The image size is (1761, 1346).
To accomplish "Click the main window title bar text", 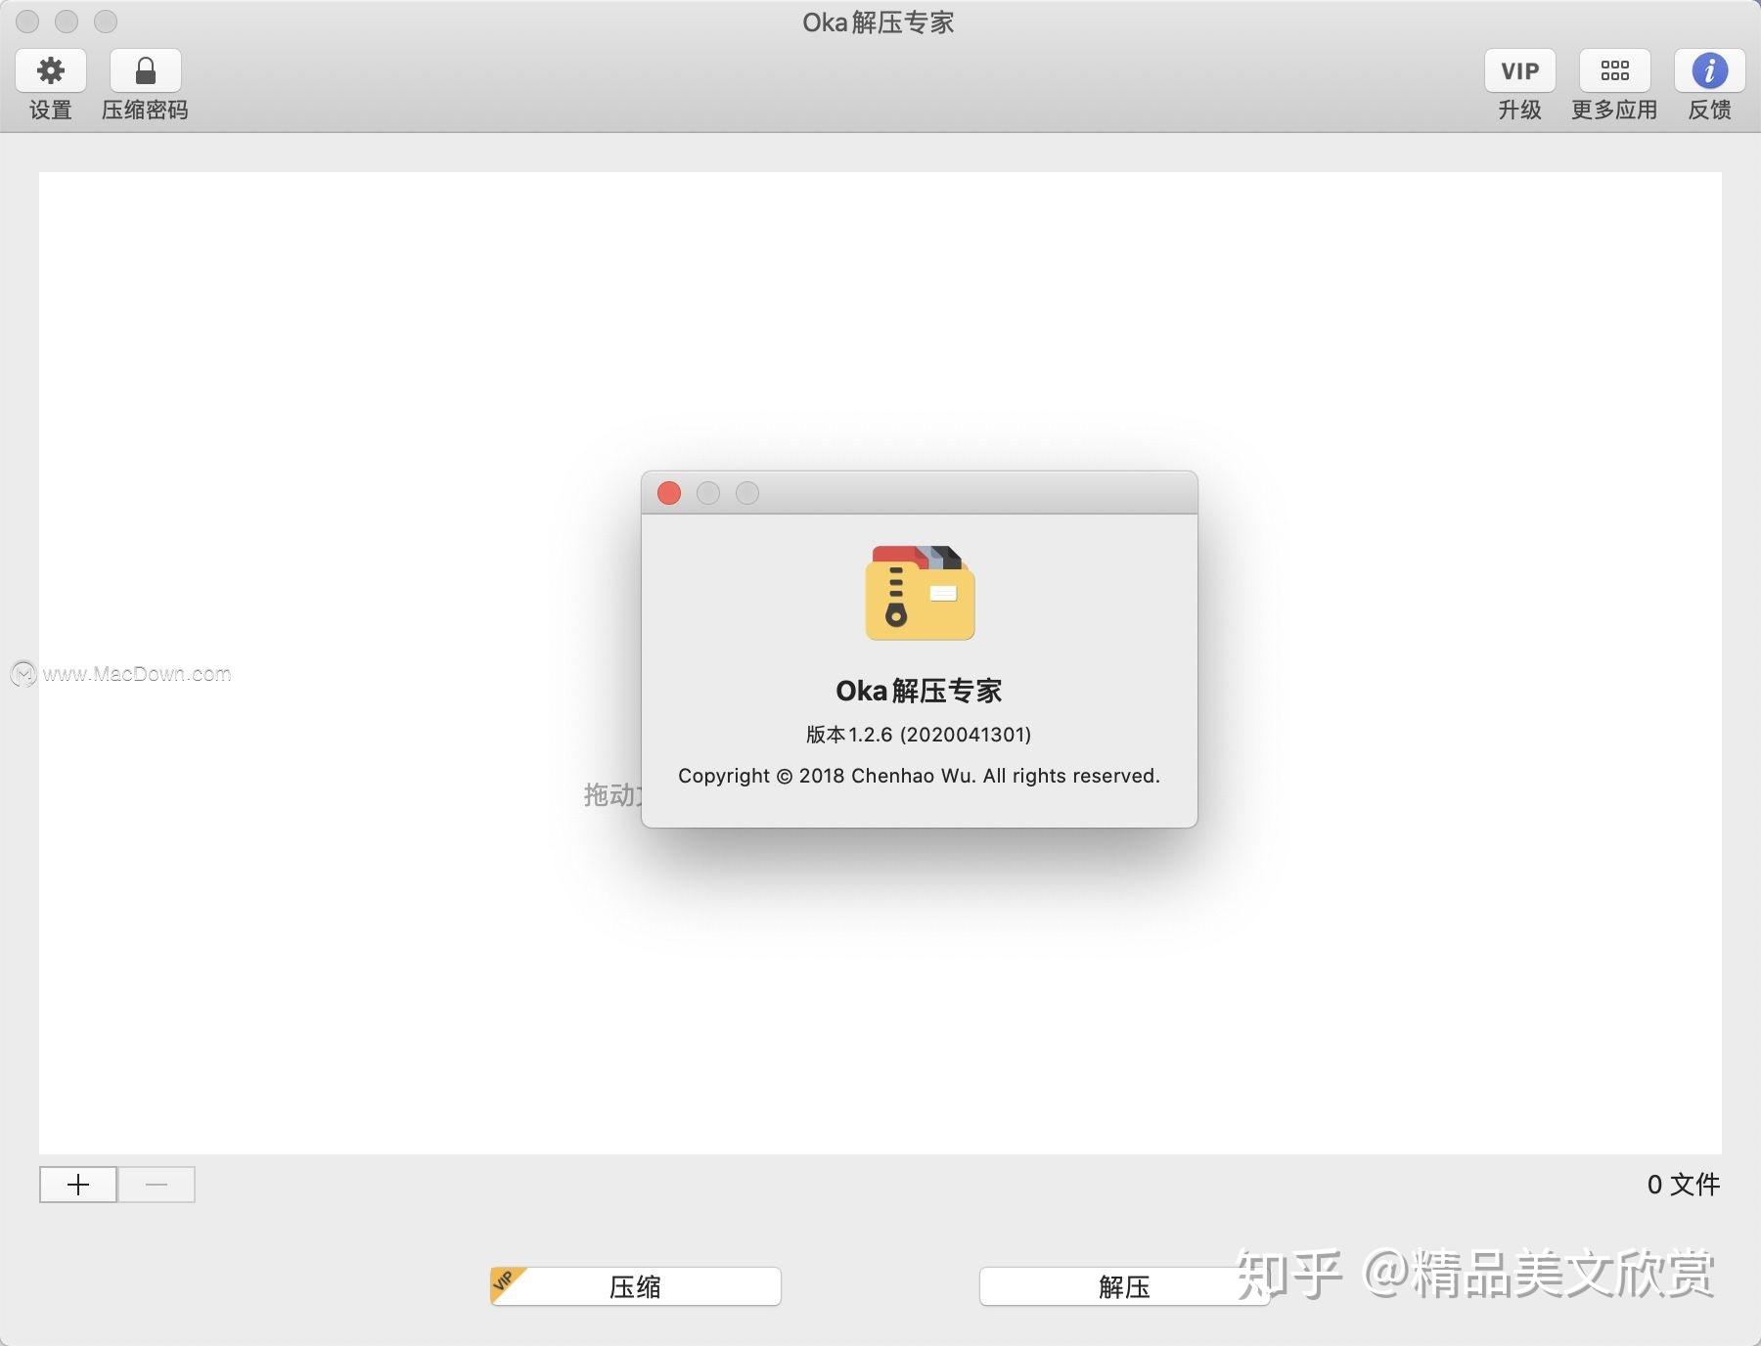I will tap(878, 22).
